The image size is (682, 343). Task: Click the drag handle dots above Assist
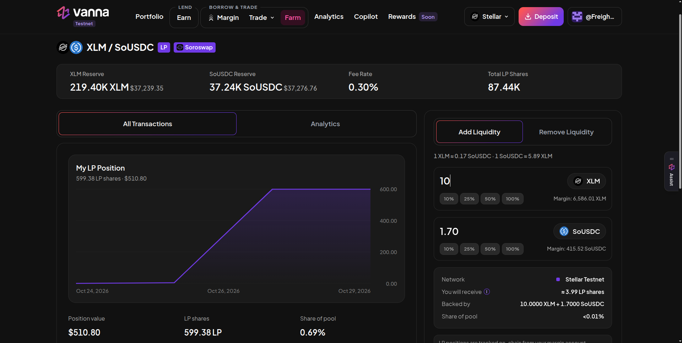(671, 159)
